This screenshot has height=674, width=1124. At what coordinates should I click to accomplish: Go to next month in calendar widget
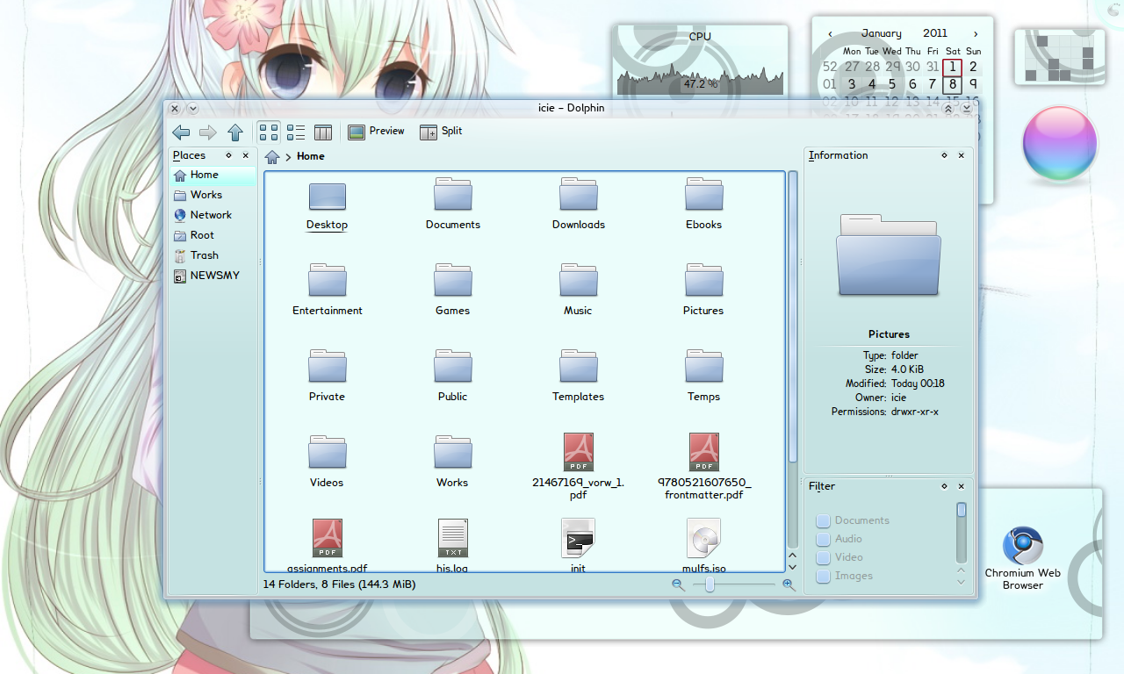coord(975,34)
